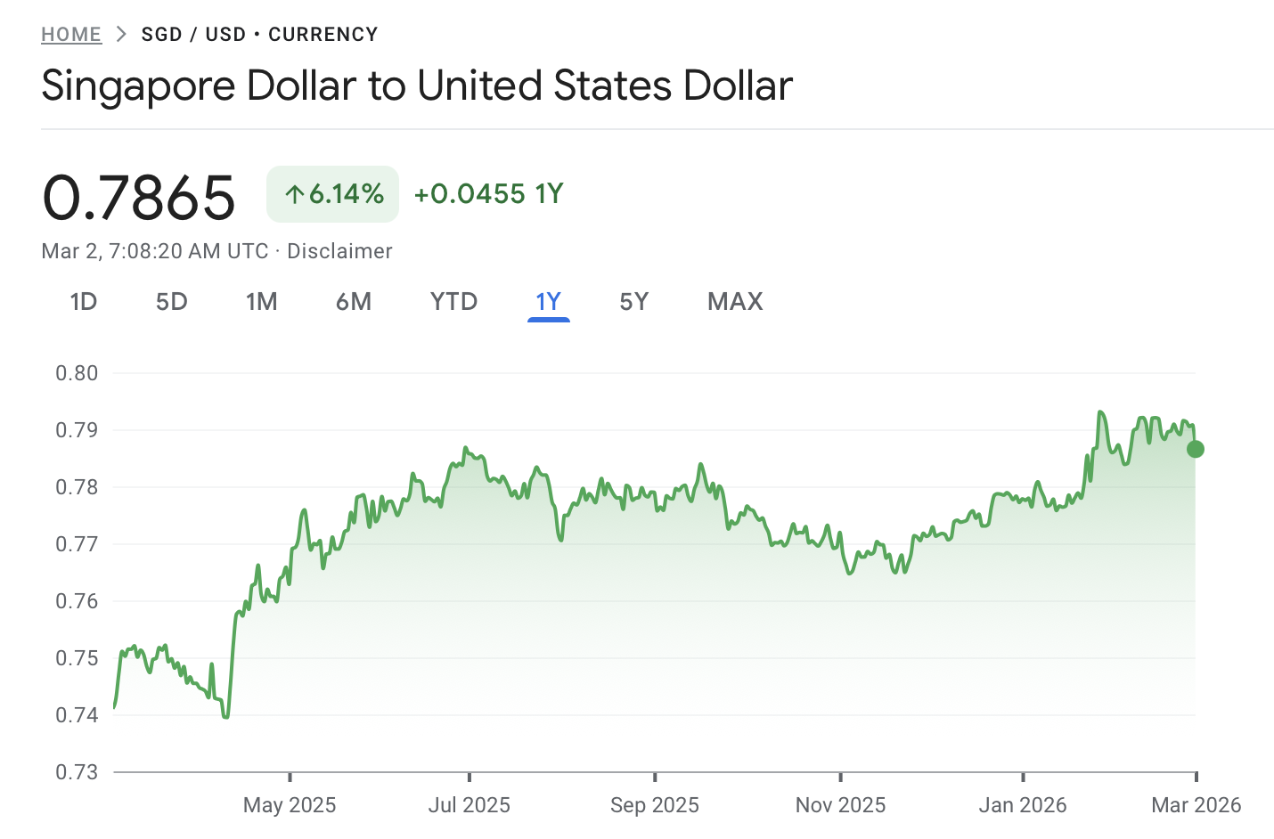Switch to the 5D time range
The width and height of the screenshot is (1274, 839).
[171, 302]
